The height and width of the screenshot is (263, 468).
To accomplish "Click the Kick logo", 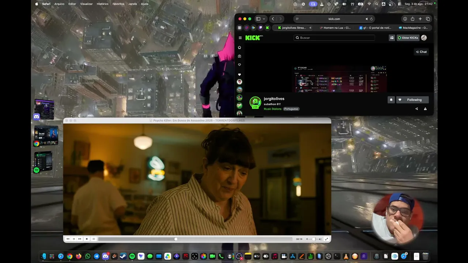I will point(254,38).
